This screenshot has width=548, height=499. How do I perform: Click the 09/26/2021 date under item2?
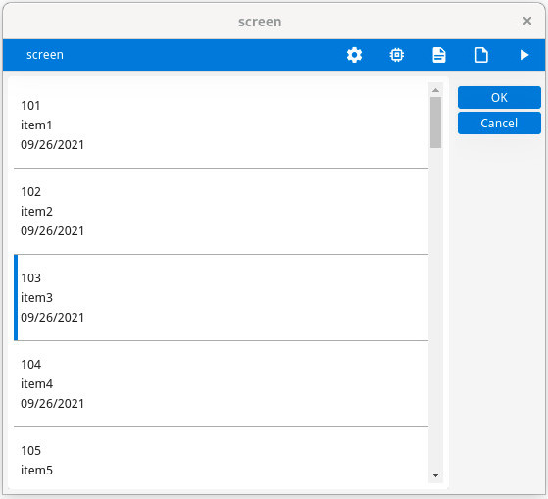click(x=52, y=231)
